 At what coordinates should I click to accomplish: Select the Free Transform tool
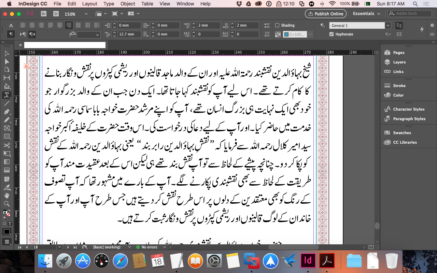coord(7,154)
